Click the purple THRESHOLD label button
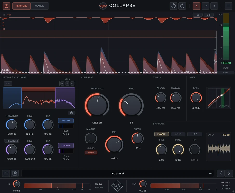 (x=12, y=141)
